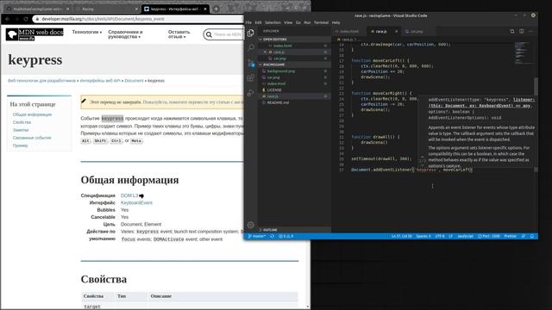Click the split editor icon in VS Code
This screenshot has width=552, height=310.
pos(521,31)
